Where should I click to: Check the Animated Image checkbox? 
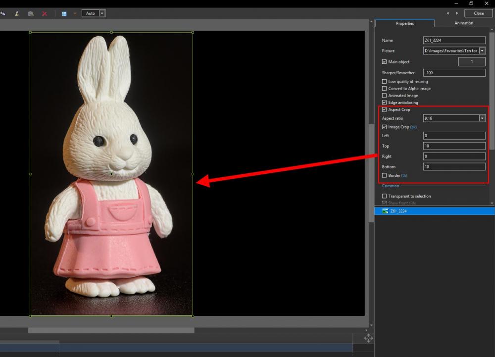[384, 96]
